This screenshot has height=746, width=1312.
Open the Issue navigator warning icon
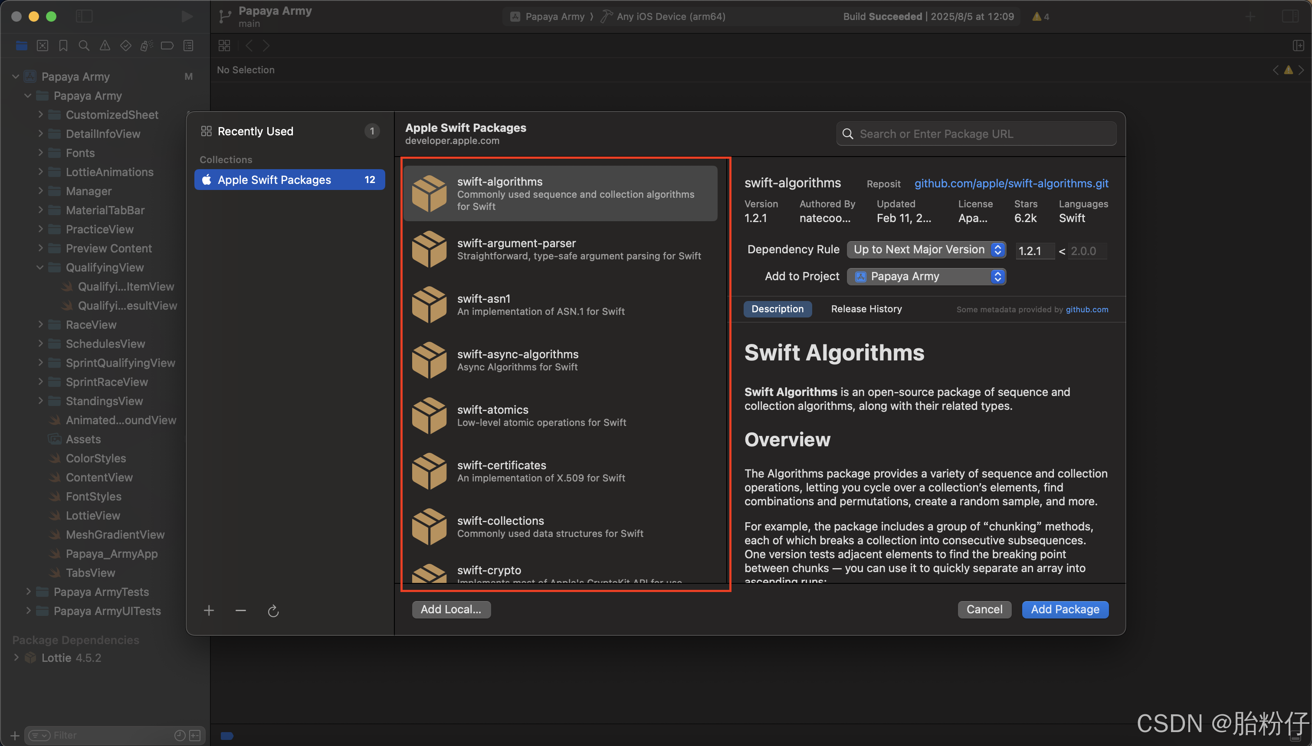coord(105,46)
